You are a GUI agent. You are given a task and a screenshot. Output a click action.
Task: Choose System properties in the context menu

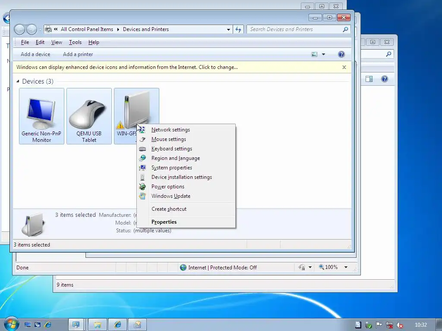(x=186, y=168)
